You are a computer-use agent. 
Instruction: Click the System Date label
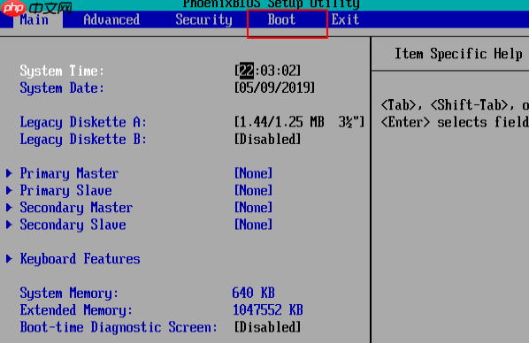click(62, 88)
